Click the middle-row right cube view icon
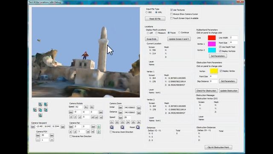 (46, 110)
